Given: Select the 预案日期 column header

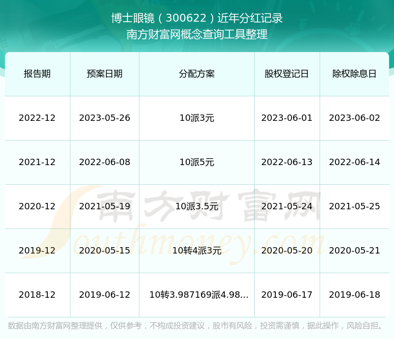Looking at the screenshot, I should (104, 74).
